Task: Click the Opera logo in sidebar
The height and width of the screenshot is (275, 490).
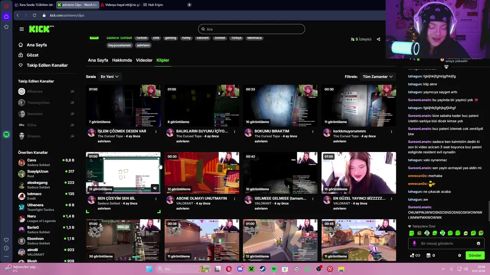Action: pos(6,6)
